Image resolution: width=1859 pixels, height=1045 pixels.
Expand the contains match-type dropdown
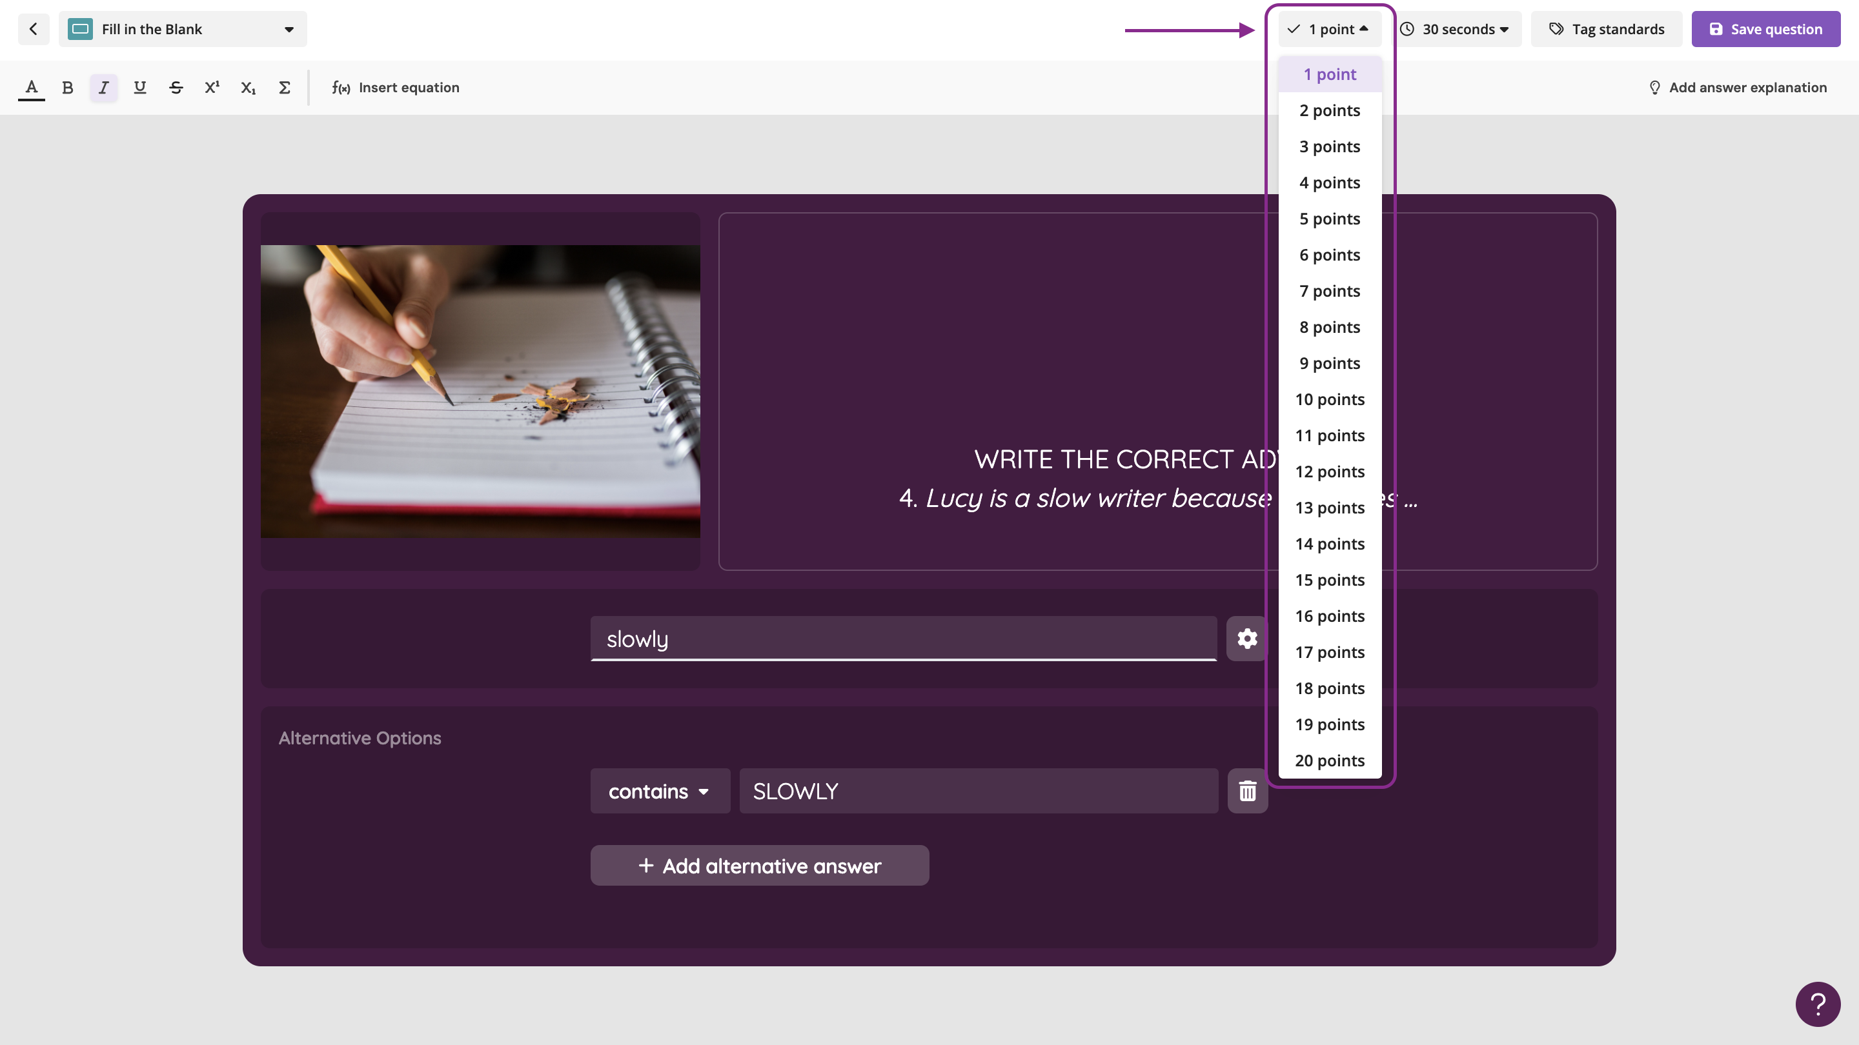point(660,791)
